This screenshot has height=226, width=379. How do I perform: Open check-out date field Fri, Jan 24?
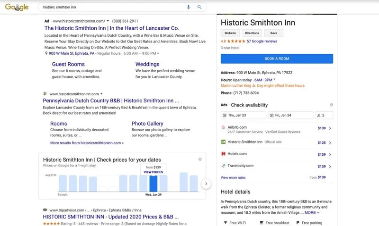tap(290, 115)
